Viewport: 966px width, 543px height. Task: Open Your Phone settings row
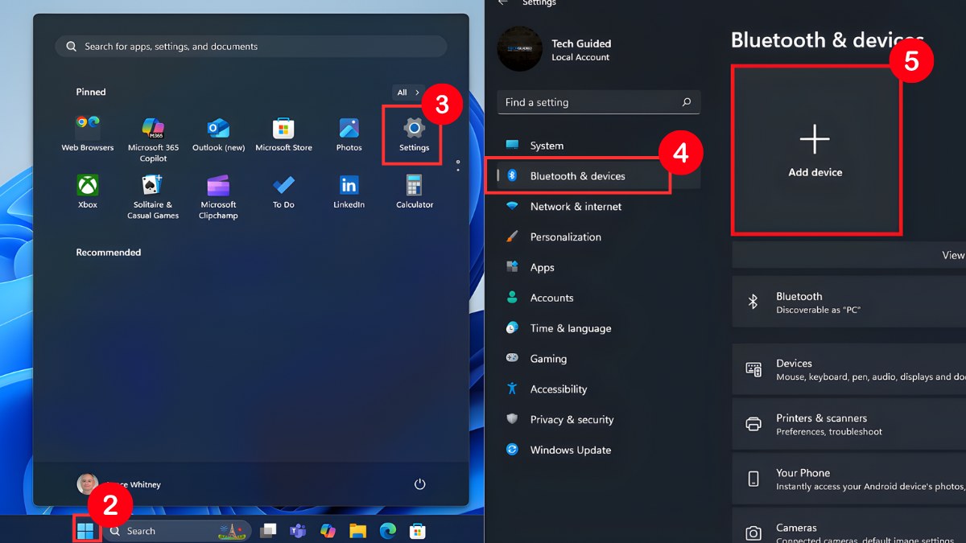point(849,479)
